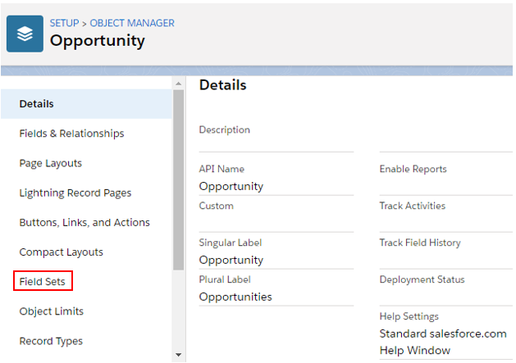This screenshot has width=516, height=363.
Task: Open Compact Layouts section
Action: tap(62, 252)
